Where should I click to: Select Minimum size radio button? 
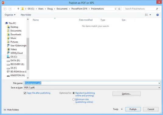[73, 99]
